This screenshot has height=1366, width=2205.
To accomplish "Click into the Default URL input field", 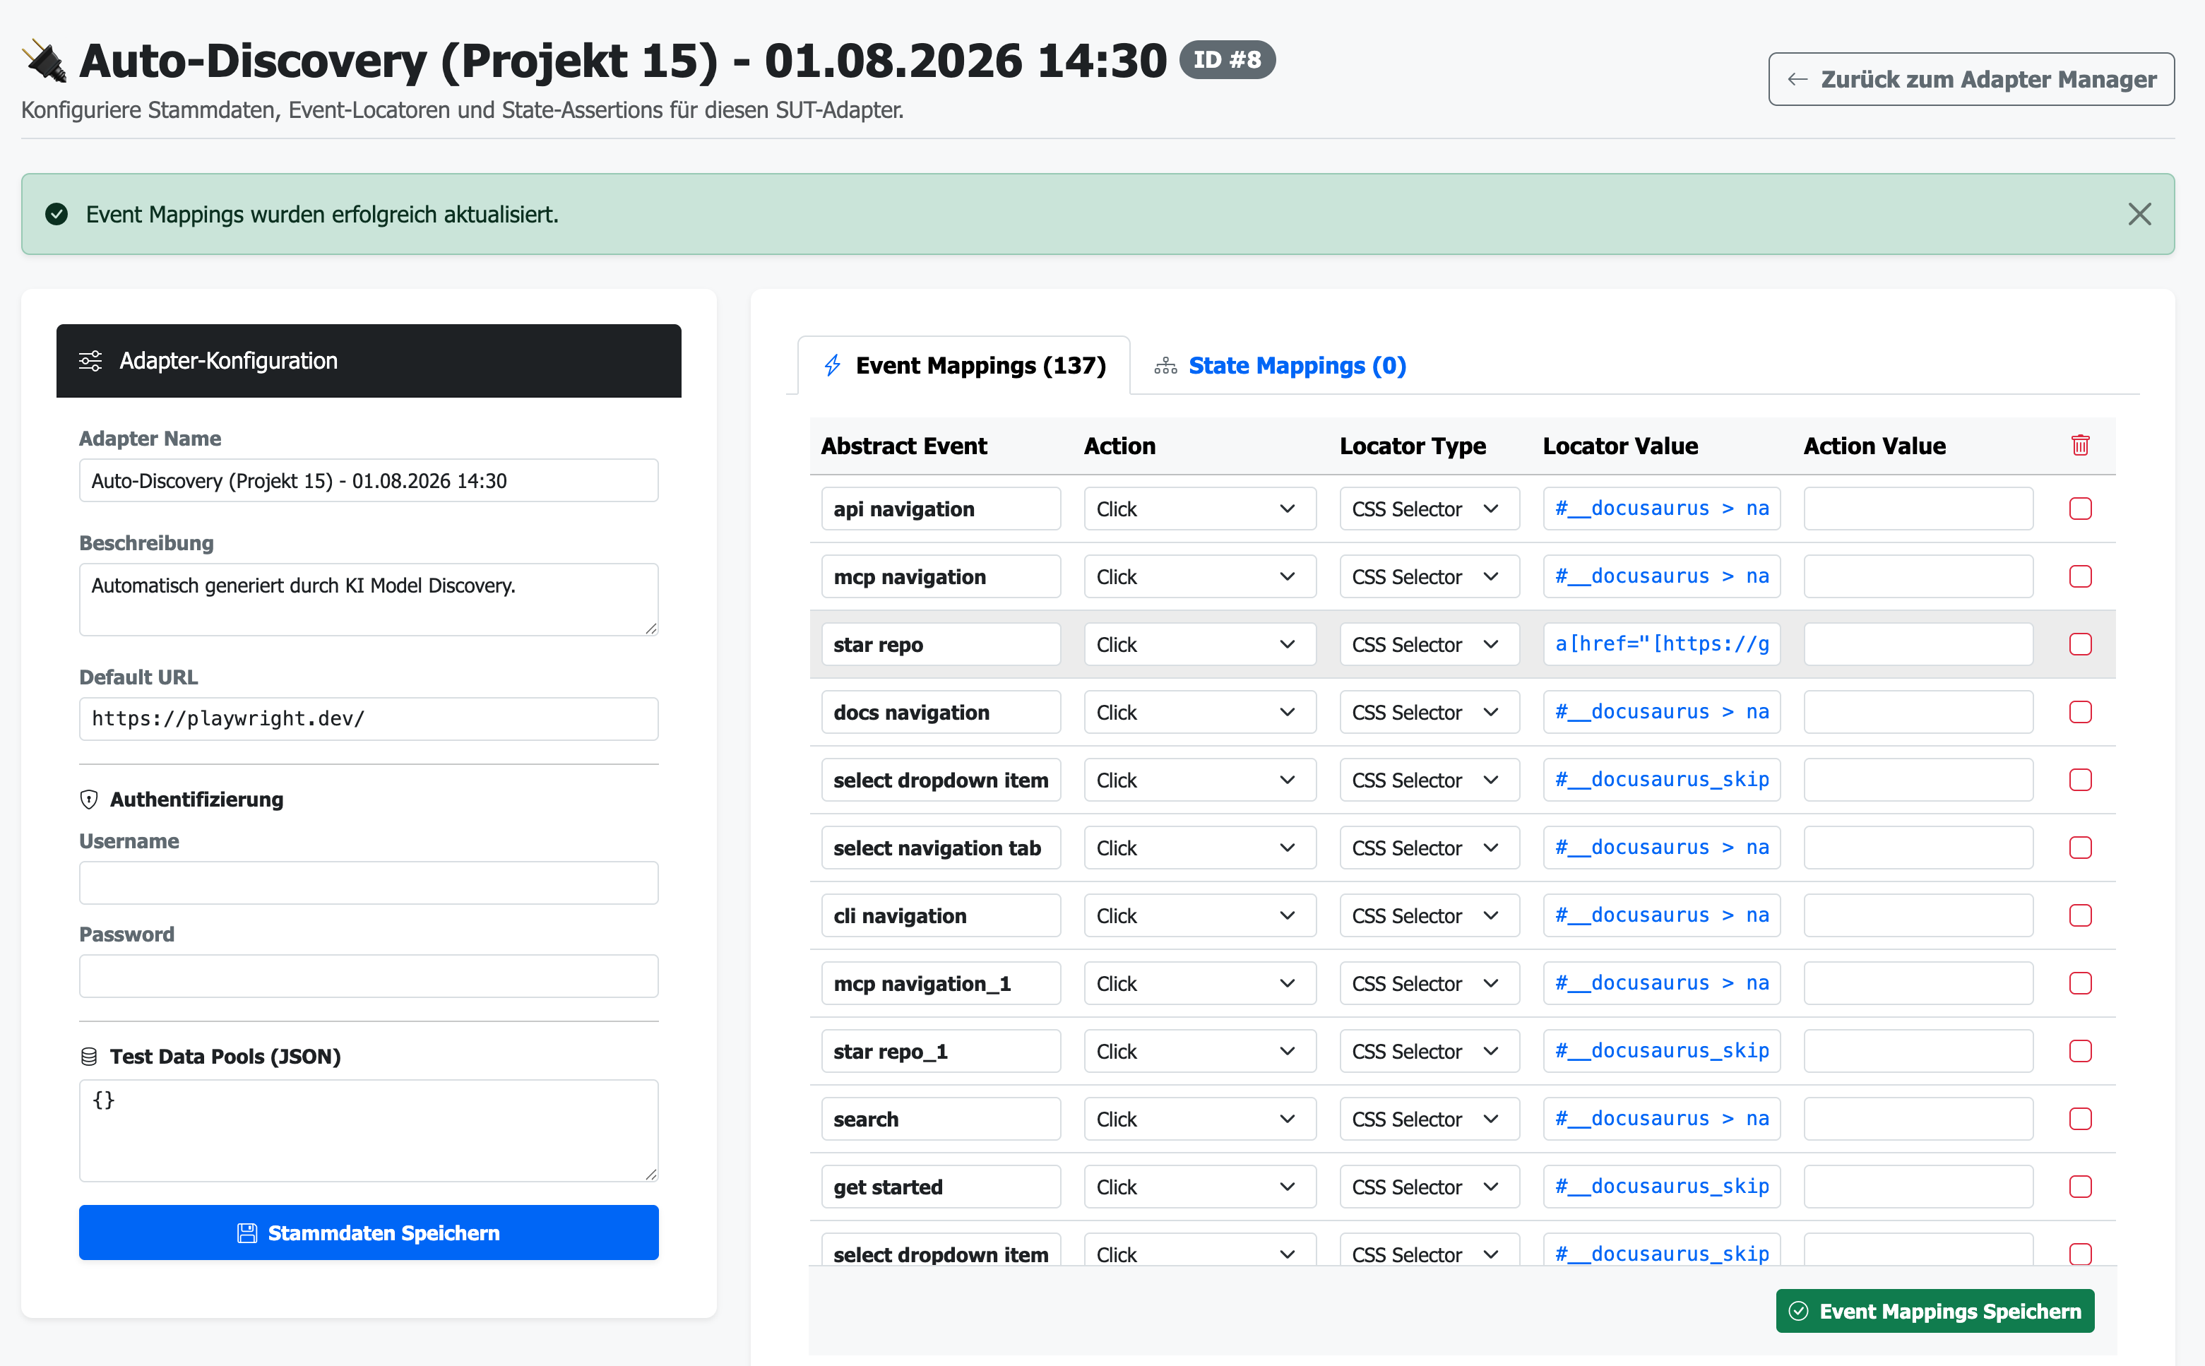I will [369, 718].
